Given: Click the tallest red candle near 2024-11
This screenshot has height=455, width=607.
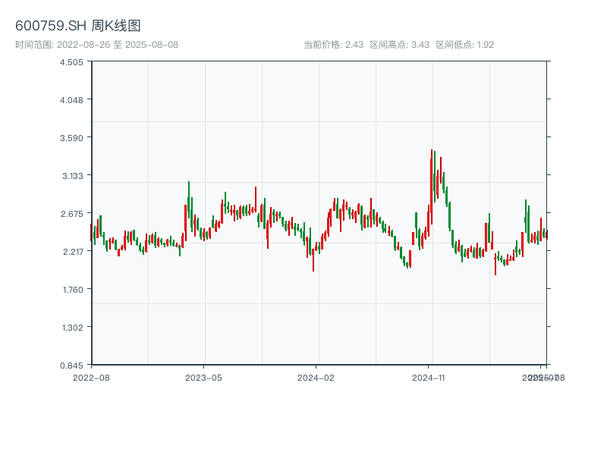Looking at the screenshot, I should point(431,186).
